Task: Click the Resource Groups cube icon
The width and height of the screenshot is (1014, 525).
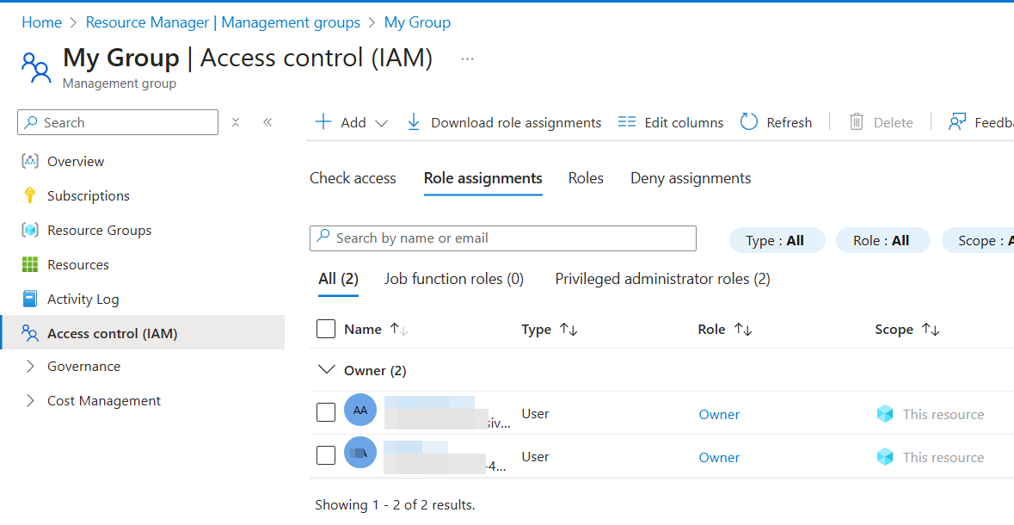Action: [30, 230]
